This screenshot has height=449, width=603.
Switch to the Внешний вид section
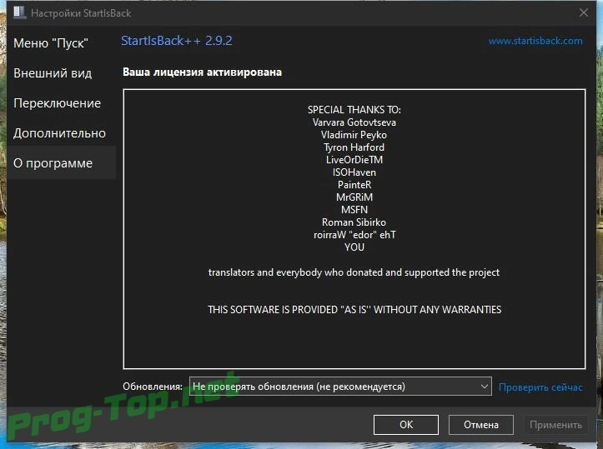point(53,73)
